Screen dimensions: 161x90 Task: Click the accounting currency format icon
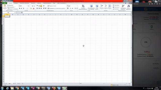[68, 8]
